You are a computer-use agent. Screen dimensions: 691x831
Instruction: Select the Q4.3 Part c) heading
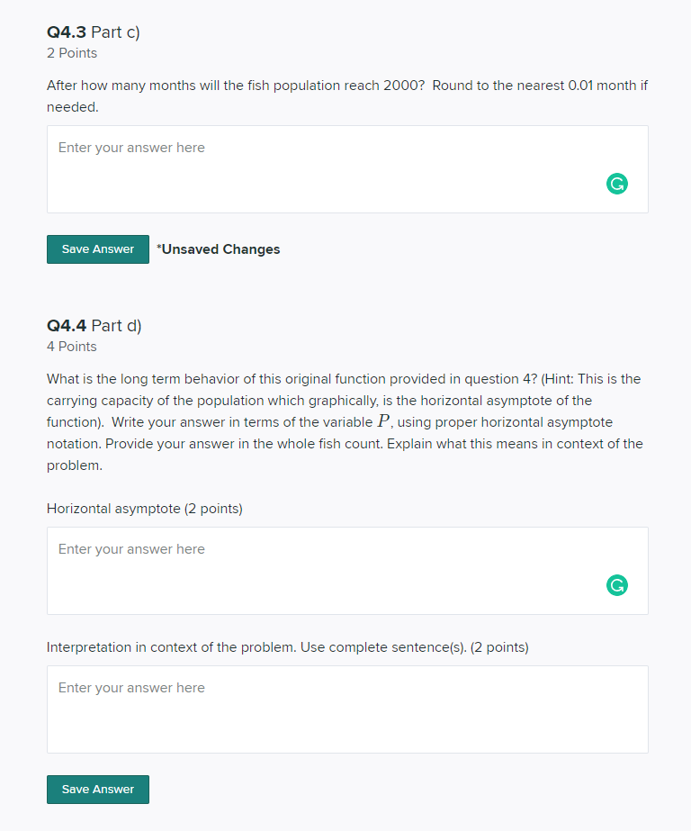click(94, 32)
